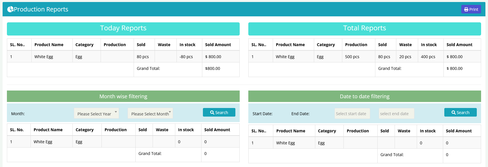Screen dimensions: 488x167
Task: Click Sold Amount column header in Total Reports
Action: 459,45
